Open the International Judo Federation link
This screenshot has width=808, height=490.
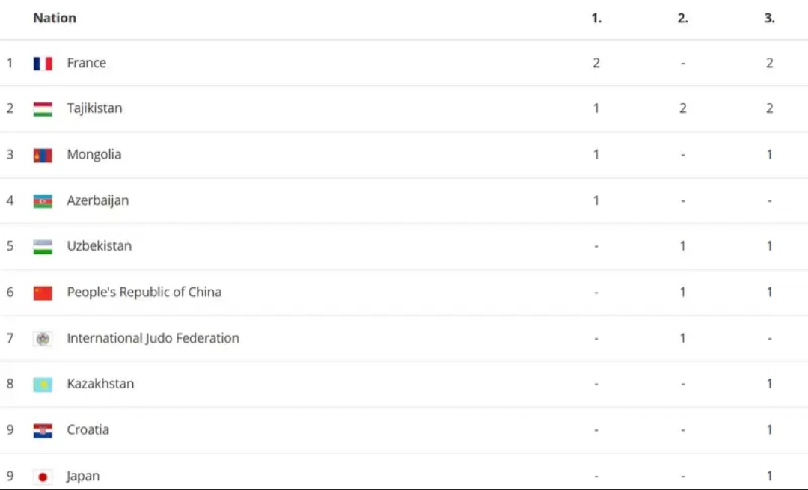coord(153,338)
